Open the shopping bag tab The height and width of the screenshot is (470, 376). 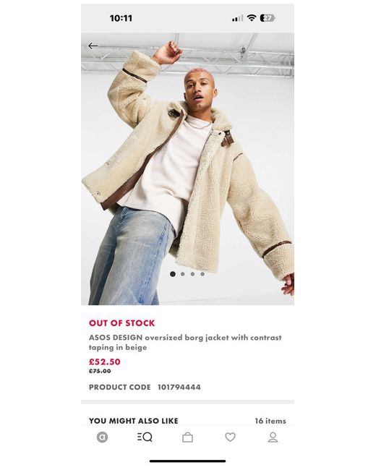tap(188, 437)
